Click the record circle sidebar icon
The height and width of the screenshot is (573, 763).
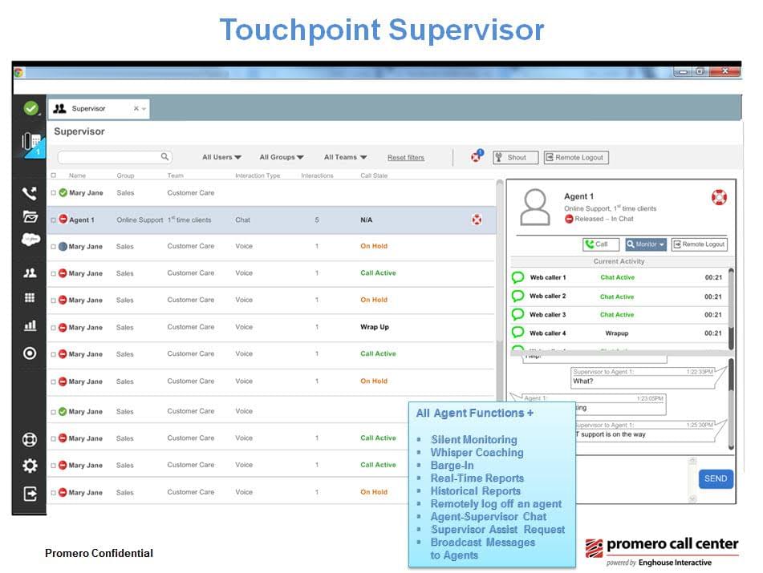pyautogui.click(x=30, y=353)
